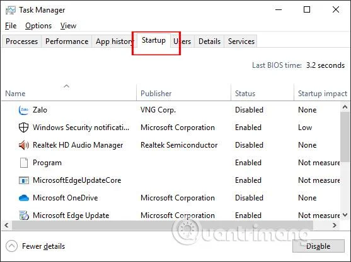The height and width of the screenshot is (262, 351).
Task: Collapse view with Fewer details arrow
Action: (x=11, y=246)
